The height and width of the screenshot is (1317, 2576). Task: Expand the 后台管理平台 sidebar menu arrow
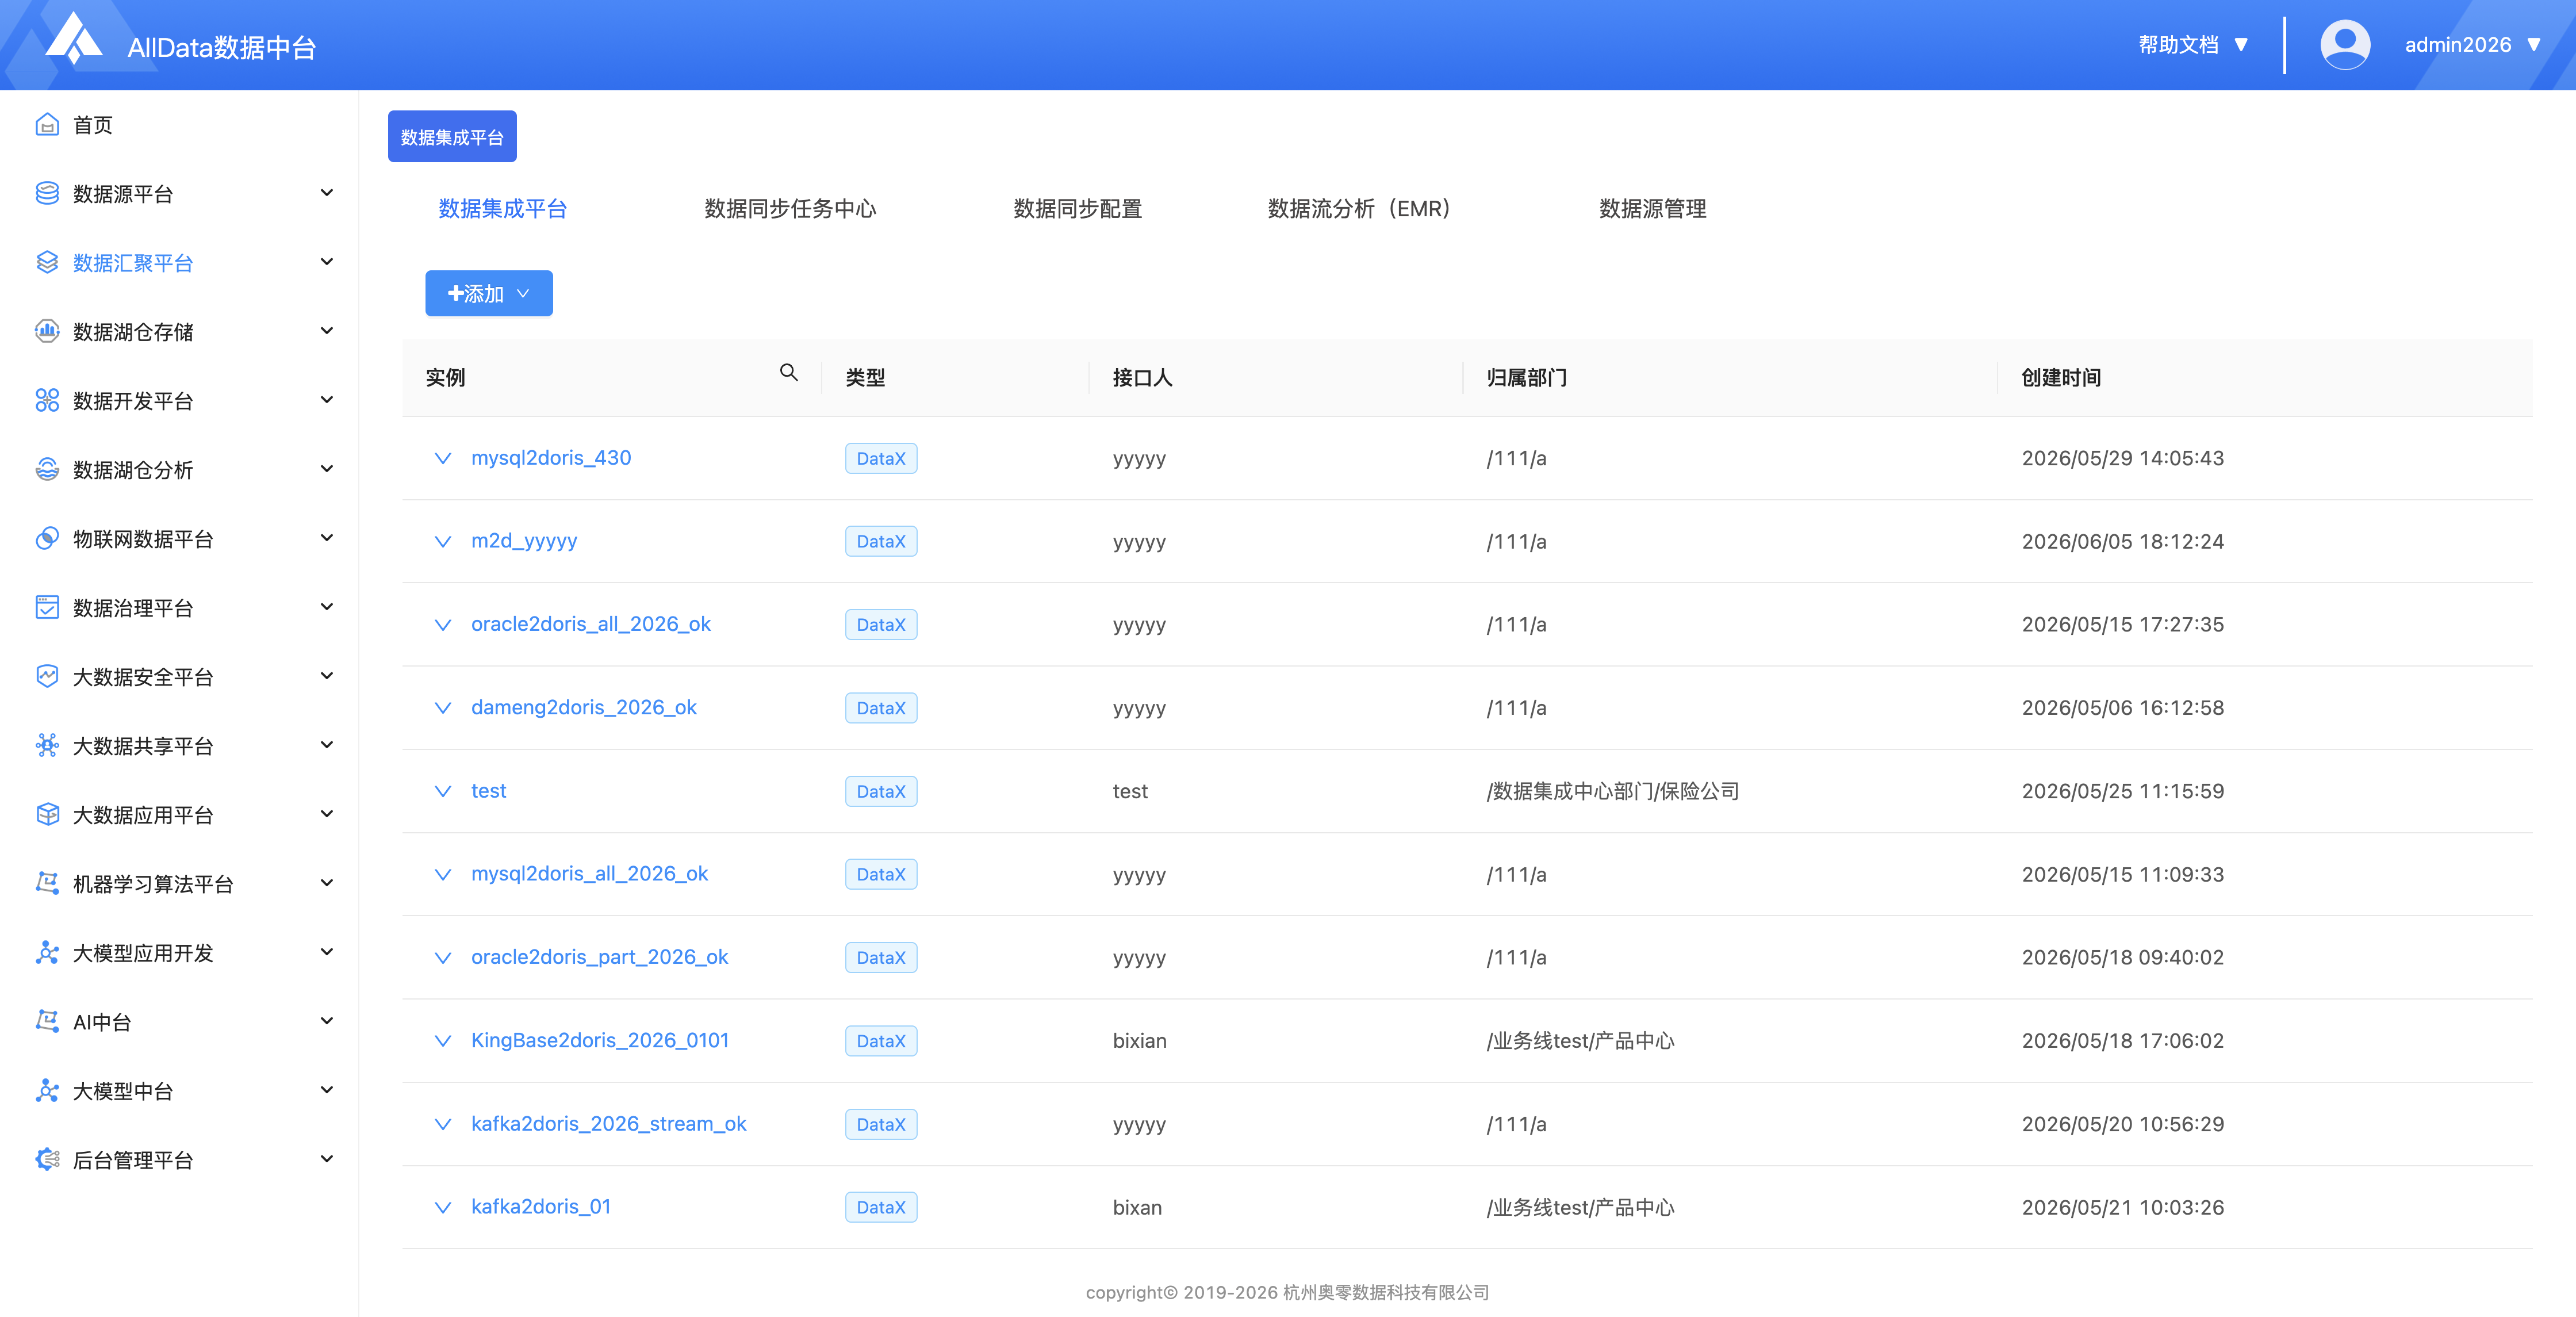pos(327,1158)
